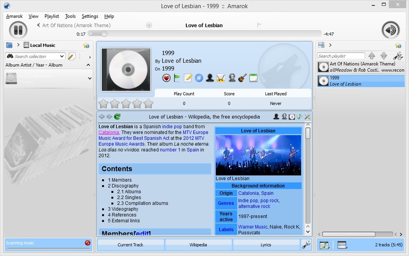409x256 pixels.
Task: Open bookmarks star icon in Local Music panel
Action: 86,45
